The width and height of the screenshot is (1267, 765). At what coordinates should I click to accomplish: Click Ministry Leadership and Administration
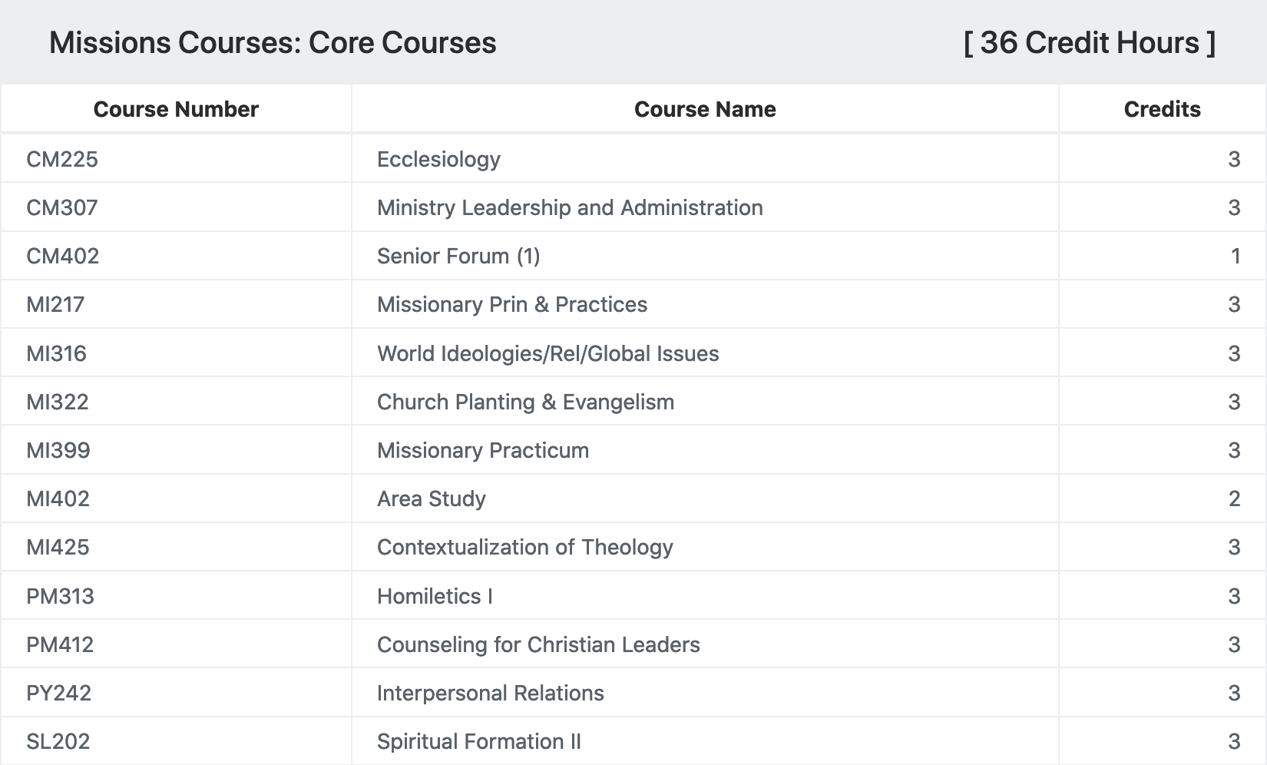(570, 207)
